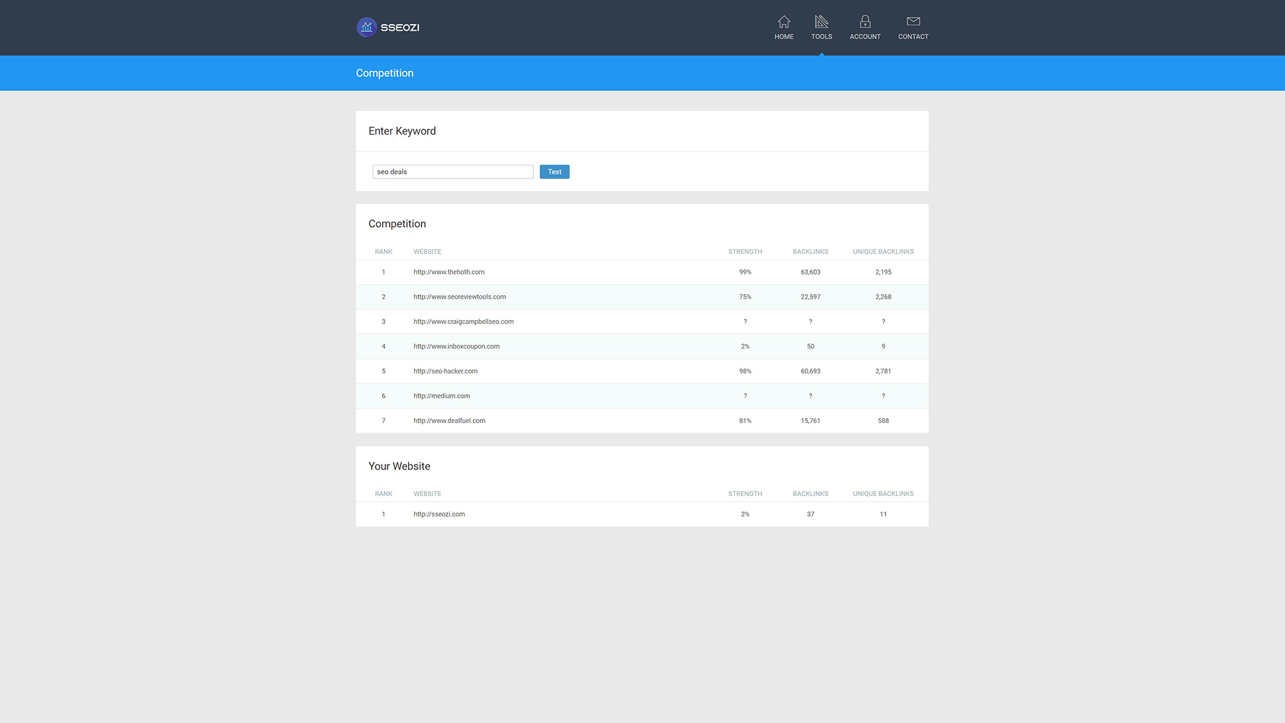
Task: Click STRENGTH header in Your Website table
Action: click(745, 494)
